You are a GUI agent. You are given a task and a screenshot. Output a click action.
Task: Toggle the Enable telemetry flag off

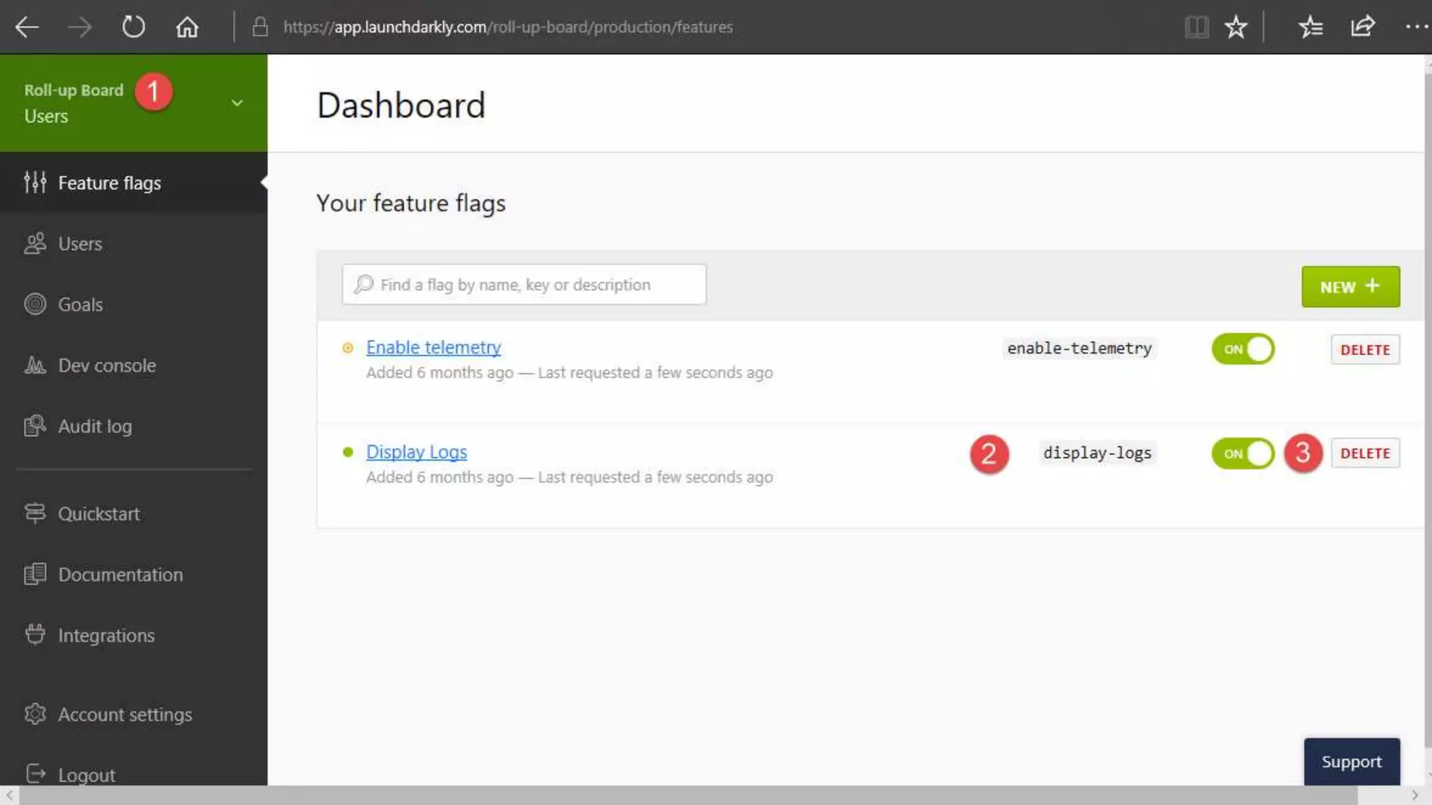point(1243,349)
